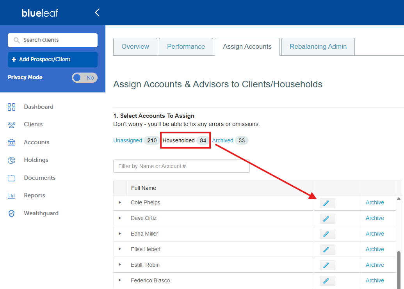Archive the Cole Phelps household
This screenshot has height=289, width=404.
375,202
